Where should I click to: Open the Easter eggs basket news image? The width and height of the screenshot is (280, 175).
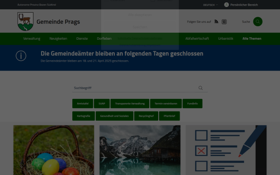pos(54,150)
